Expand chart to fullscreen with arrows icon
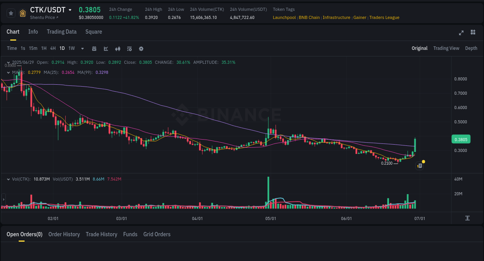This screenshot has height=261, width=484. click(x=461, y=33)
